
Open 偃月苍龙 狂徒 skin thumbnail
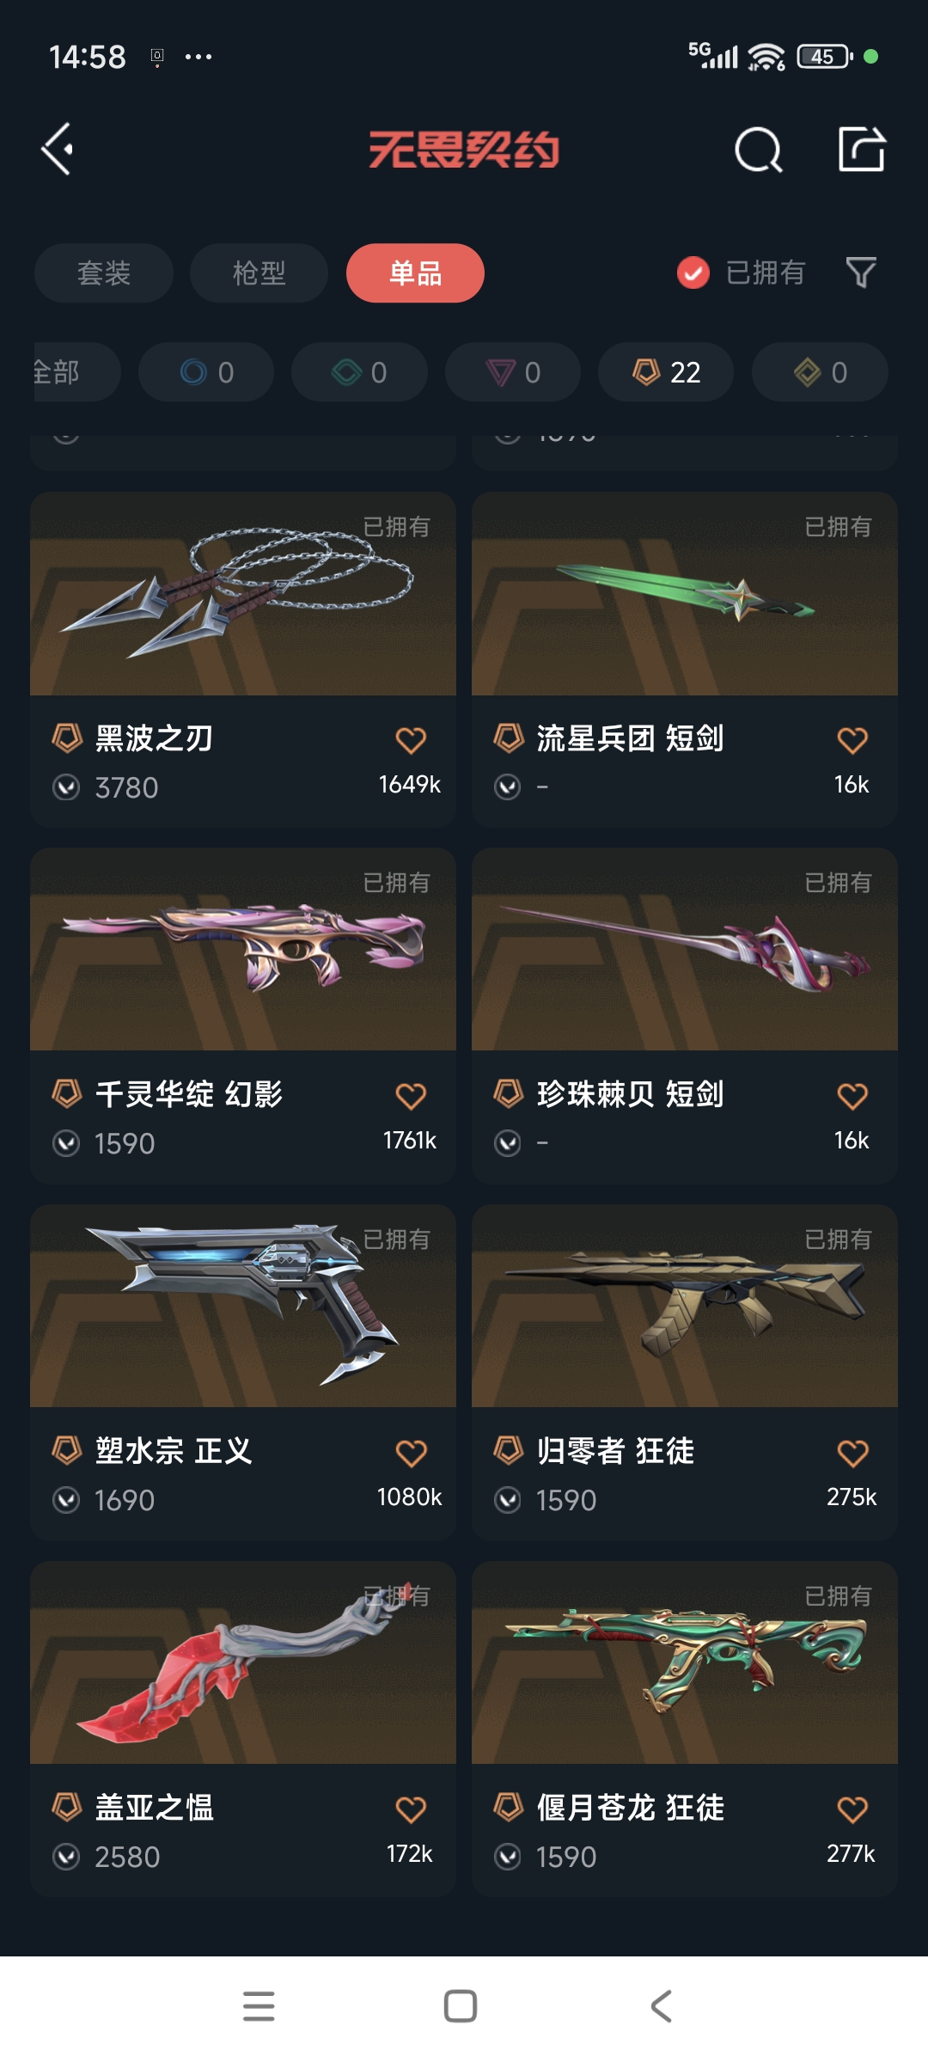pos(685,1662)
